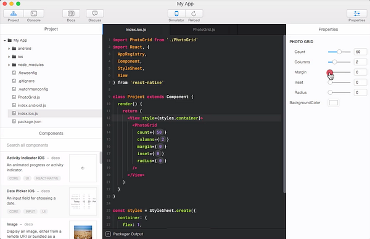
Task: Show the Console toolbar icon
Action: pyautogui.click(x=34, y=14)
